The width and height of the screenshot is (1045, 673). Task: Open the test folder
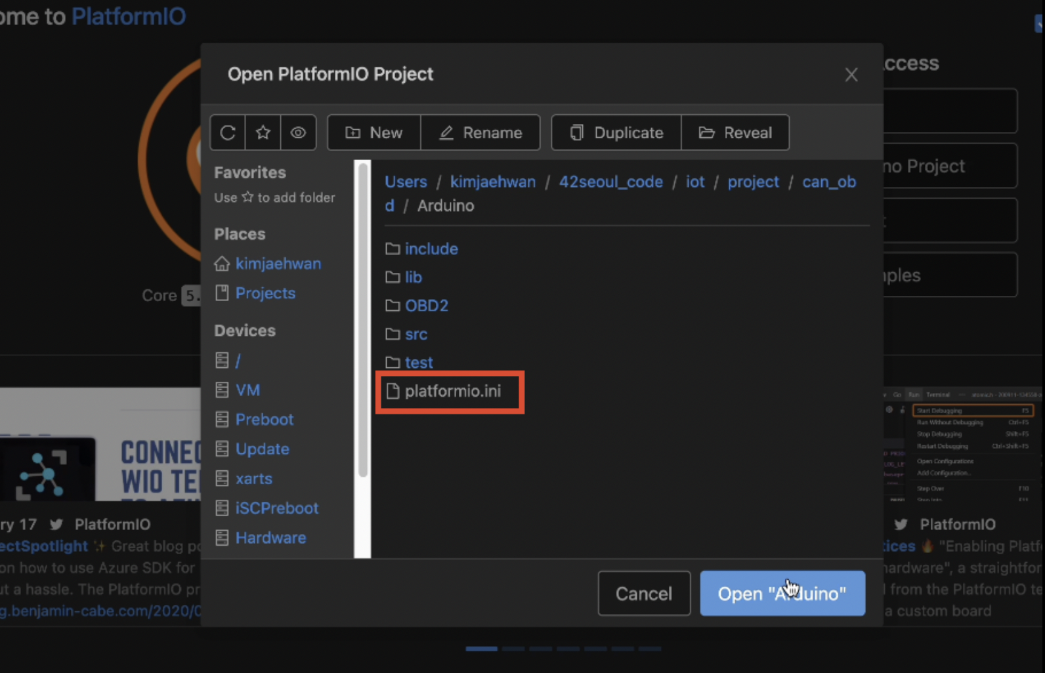click(419, 363)
